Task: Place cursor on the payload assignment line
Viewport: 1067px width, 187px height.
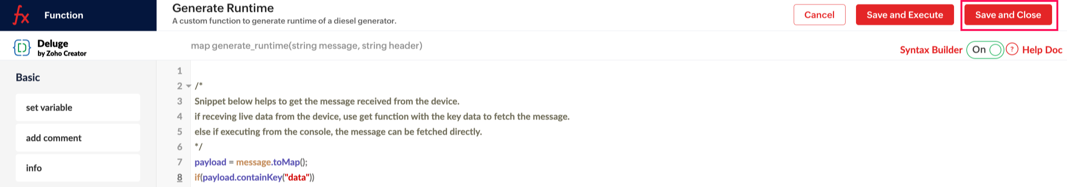Action: [x=251, y=162]
